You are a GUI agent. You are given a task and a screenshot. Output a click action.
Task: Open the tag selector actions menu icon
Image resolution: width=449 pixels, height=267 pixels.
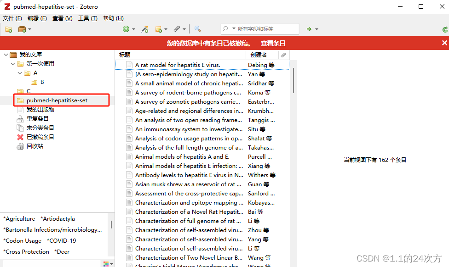coord(108,264)
